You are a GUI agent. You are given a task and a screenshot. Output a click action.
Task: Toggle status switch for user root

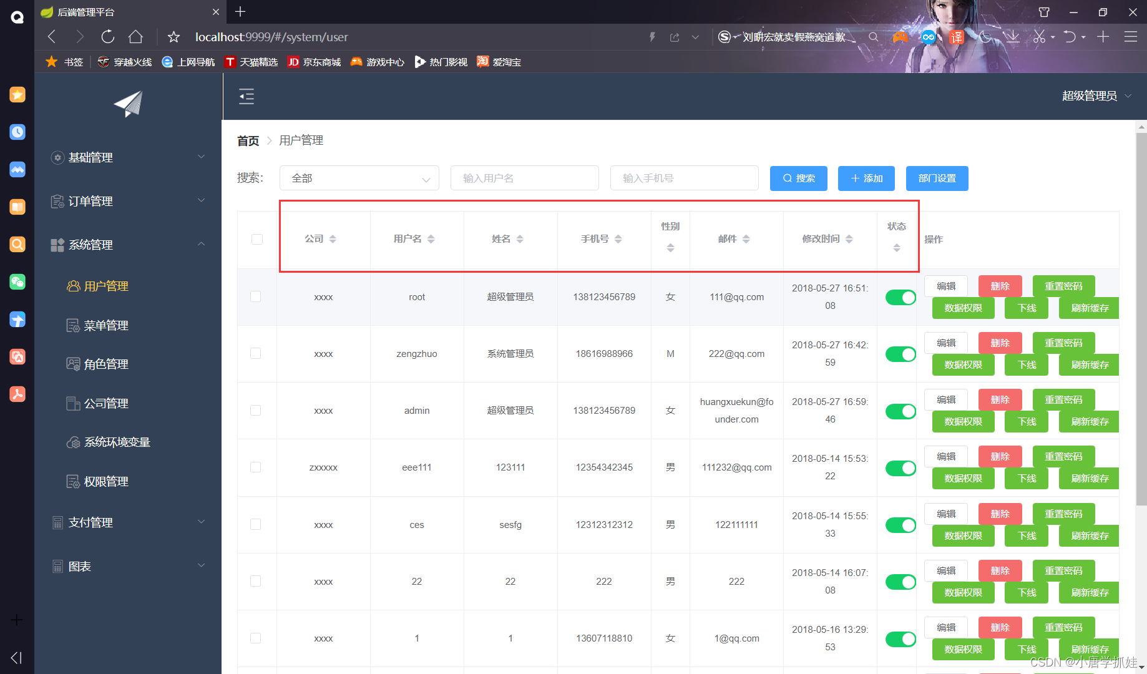pyautogui.click(x=901, y=298)
